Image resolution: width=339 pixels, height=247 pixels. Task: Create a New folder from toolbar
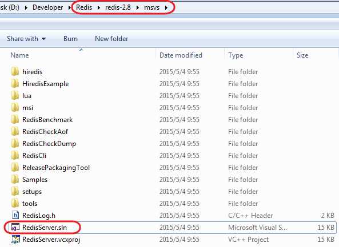[111, 39]
